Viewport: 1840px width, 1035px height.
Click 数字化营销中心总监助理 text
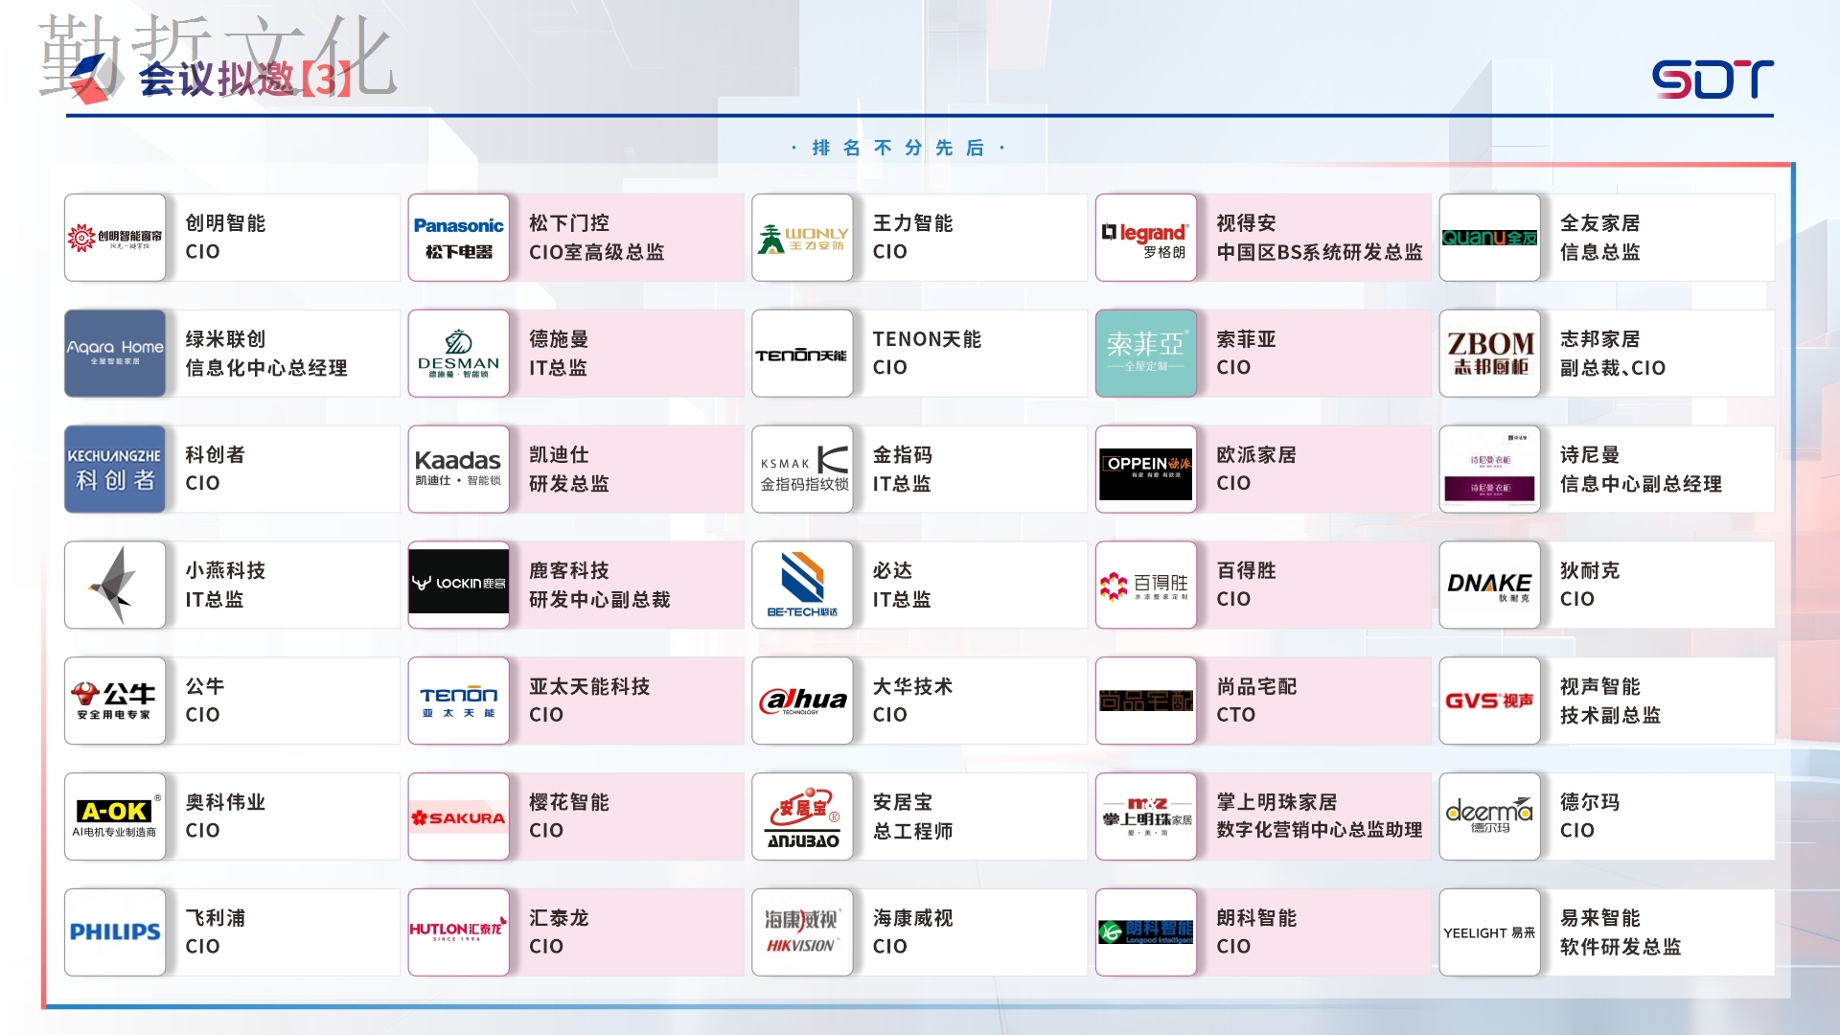1319,830
